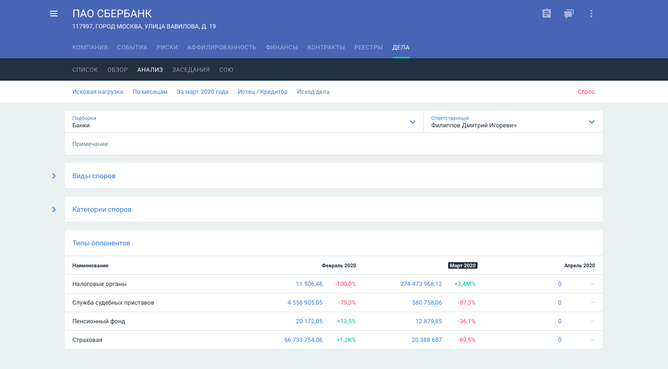Image resolution: width=668 pixels, height=369 pixels.
Task: Click the За март 2020 года link
Action: [203, 92]
